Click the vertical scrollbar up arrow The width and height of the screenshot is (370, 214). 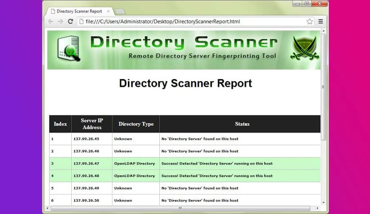tap(324, 31)
